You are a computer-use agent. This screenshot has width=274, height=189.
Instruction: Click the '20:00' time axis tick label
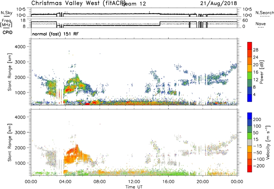click(x=203, y=182)
